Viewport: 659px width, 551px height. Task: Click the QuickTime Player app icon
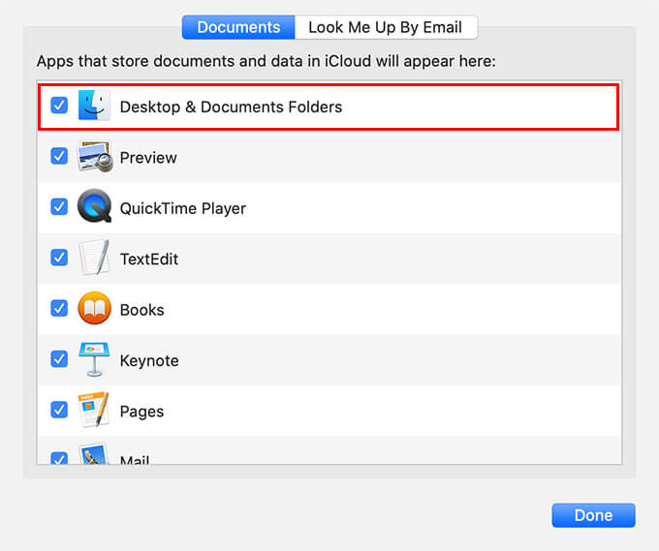point(95,206)
